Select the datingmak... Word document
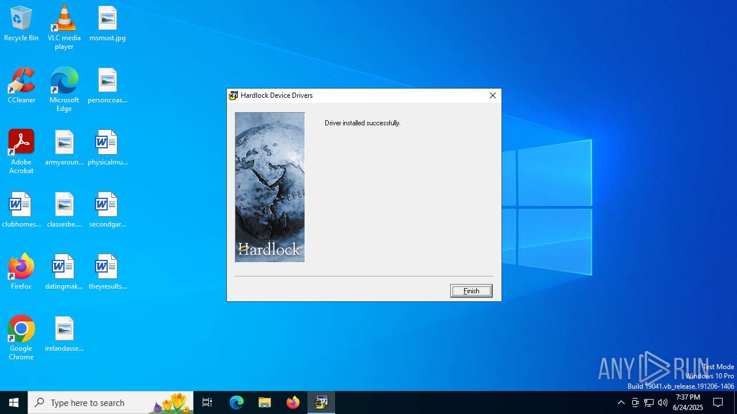This screenshot has width=737, height=414. [64, 273]
